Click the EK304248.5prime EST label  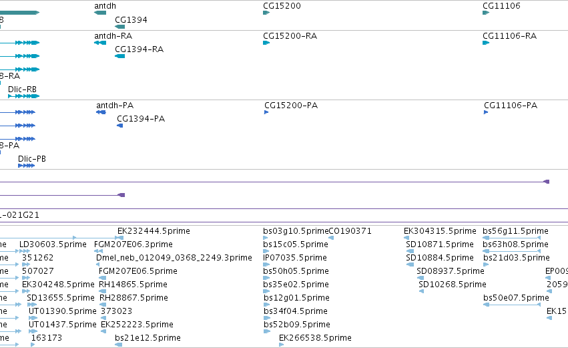click(x=58, y=285)
